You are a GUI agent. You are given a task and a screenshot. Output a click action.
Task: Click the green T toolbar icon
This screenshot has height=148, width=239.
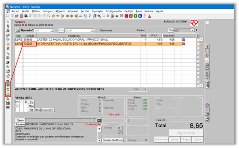[x=135, y=16]
